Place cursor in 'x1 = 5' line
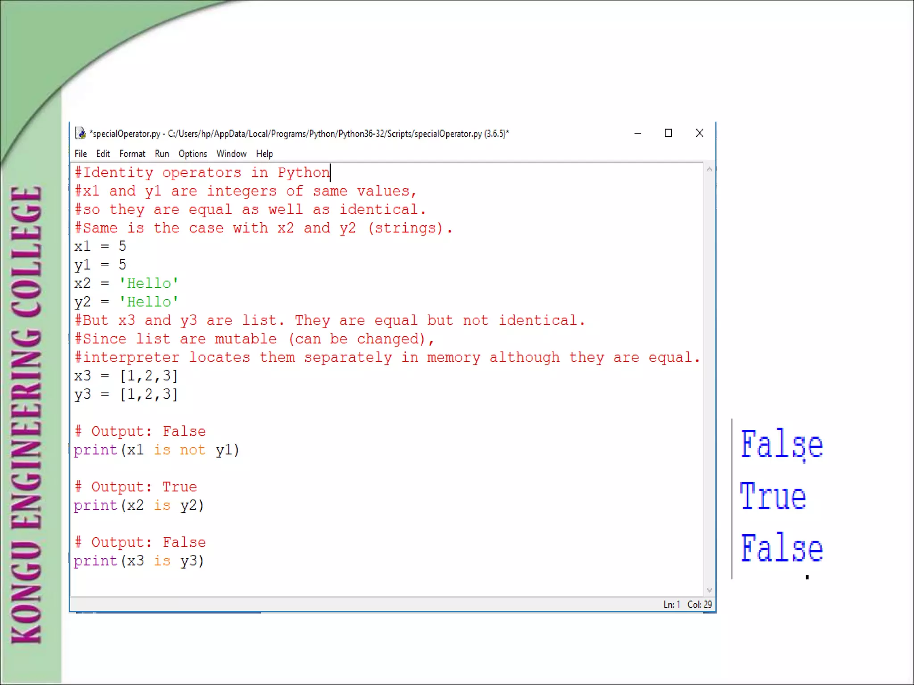The width and height of the screenshot is (914, 685). 100,247
